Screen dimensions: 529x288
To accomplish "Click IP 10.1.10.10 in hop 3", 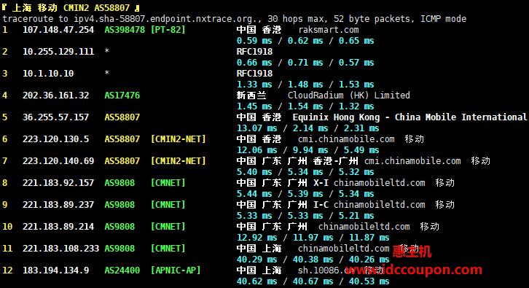I will (x=48, y=74).
